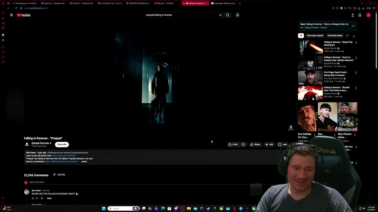The image size is (378, 212).
Task: Click the address bar URL
Action: (x=36, y=8)
